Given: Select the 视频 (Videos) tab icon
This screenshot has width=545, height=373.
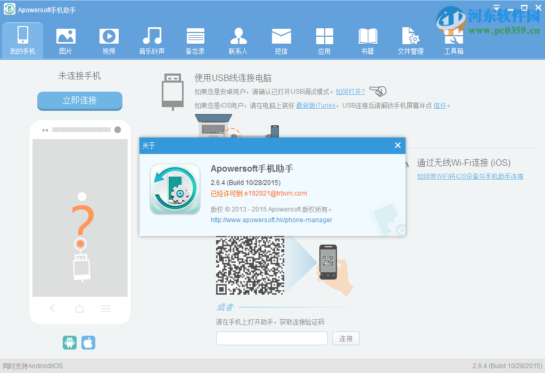Looking at the screenshot, I should pos(109,40).
